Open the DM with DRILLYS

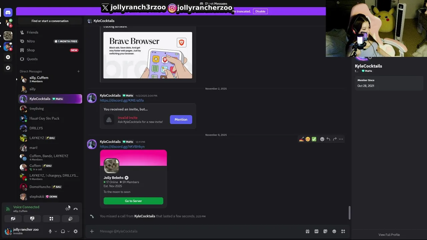(x=50, y=128)
